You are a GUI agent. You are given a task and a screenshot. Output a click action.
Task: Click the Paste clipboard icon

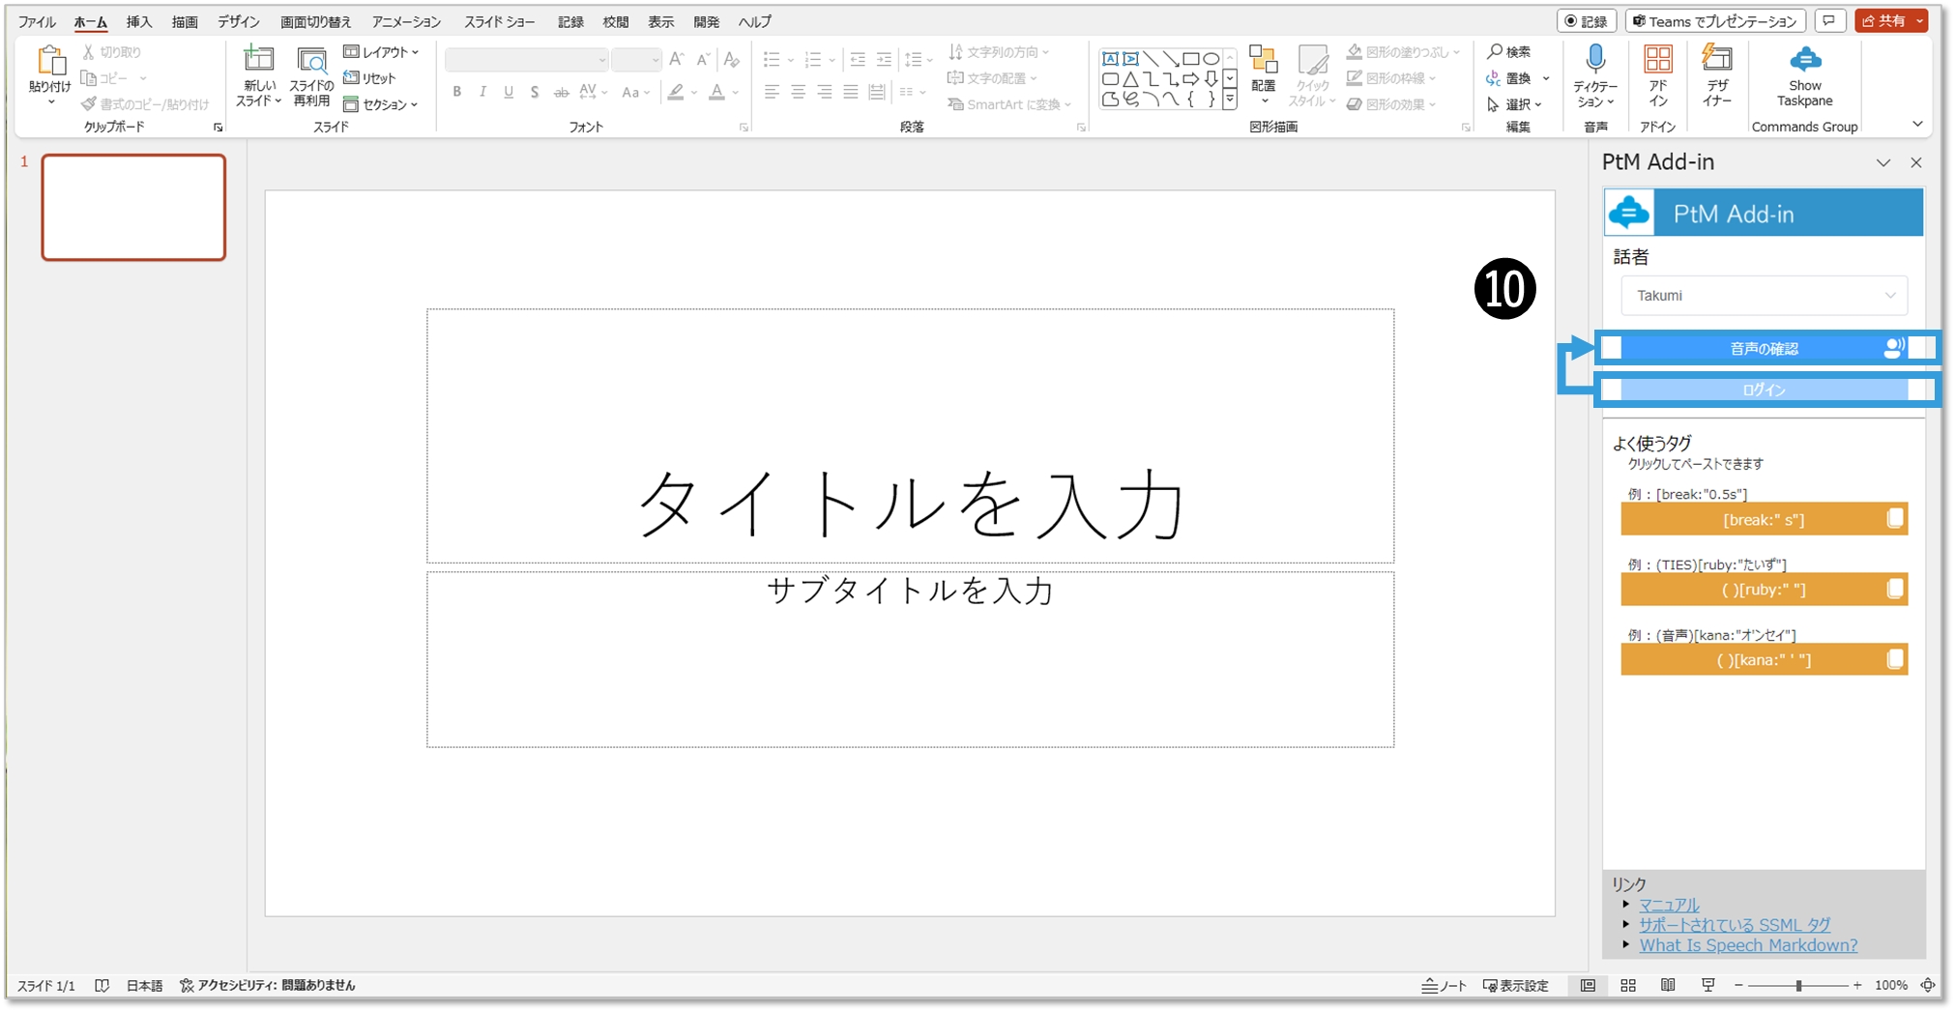49,62
